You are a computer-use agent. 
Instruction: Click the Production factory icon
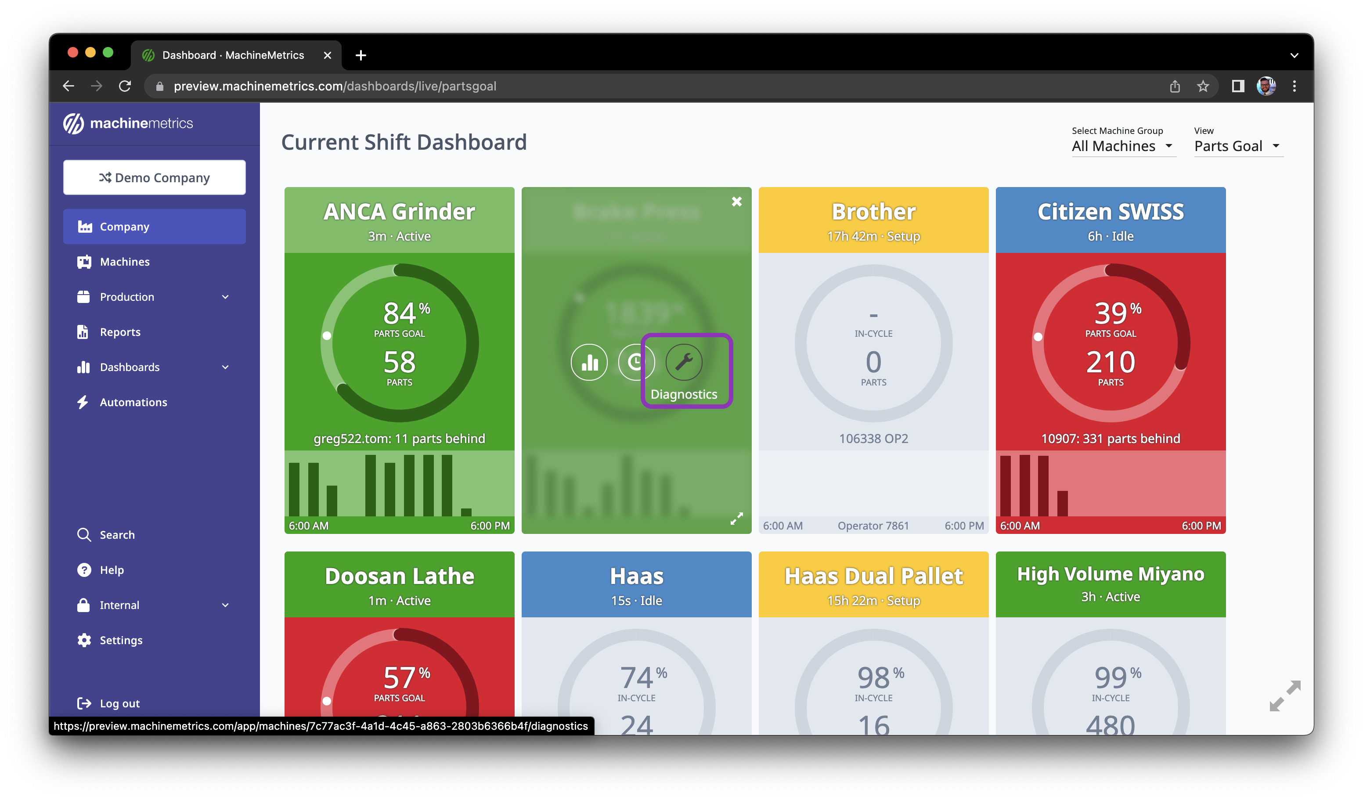point(83,297)
